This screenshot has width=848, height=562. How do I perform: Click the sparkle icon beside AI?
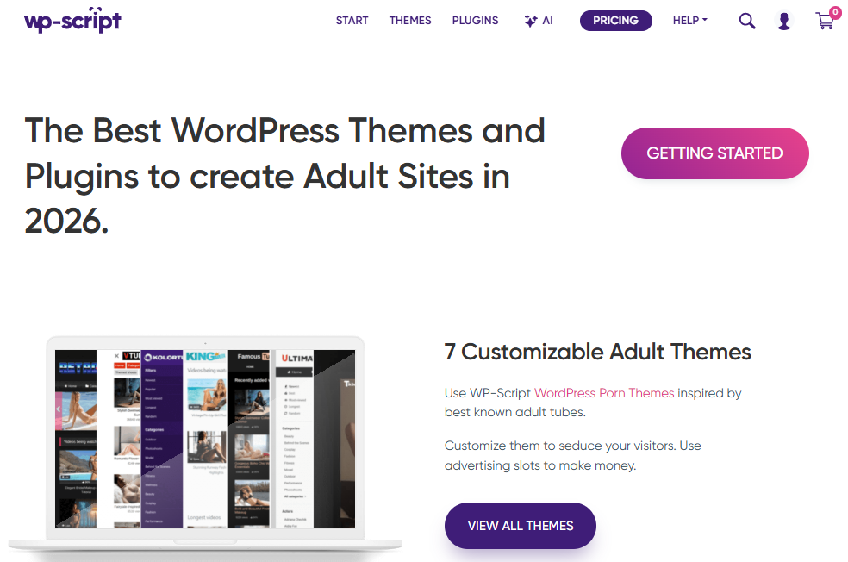click(531, 21)
